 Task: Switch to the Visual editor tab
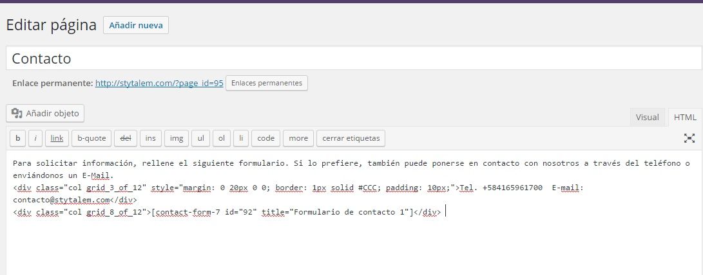647,117
